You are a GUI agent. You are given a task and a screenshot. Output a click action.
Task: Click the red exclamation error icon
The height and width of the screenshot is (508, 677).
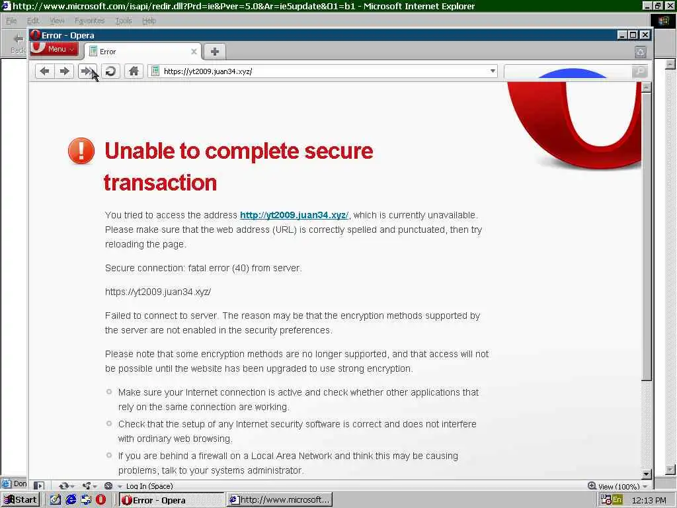point(81,151)
